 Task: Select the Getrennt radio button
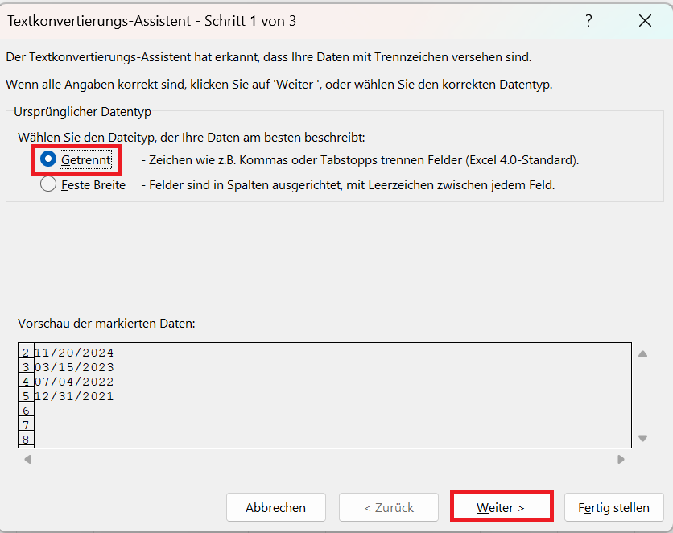48,160
